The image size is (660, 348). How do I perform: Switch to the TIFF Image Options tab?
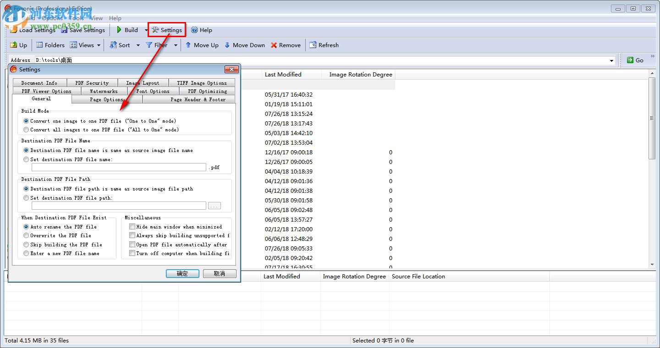click(202, 83)
